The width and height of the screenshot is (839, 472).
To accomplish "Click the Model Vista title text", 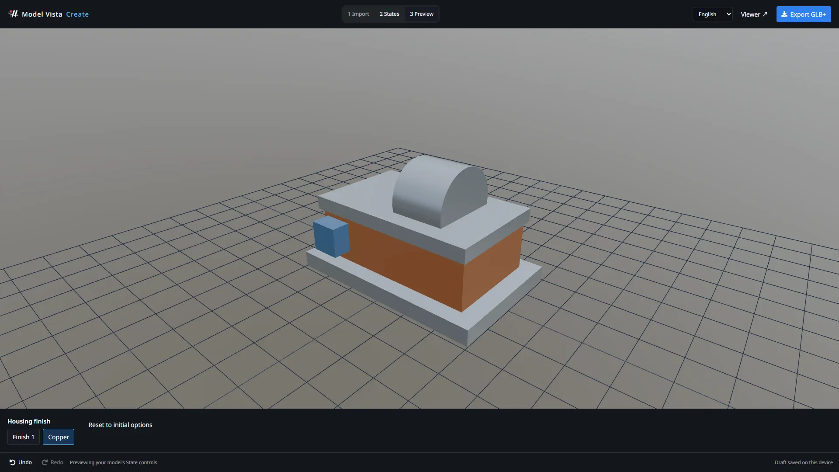I will pos(42,14).
